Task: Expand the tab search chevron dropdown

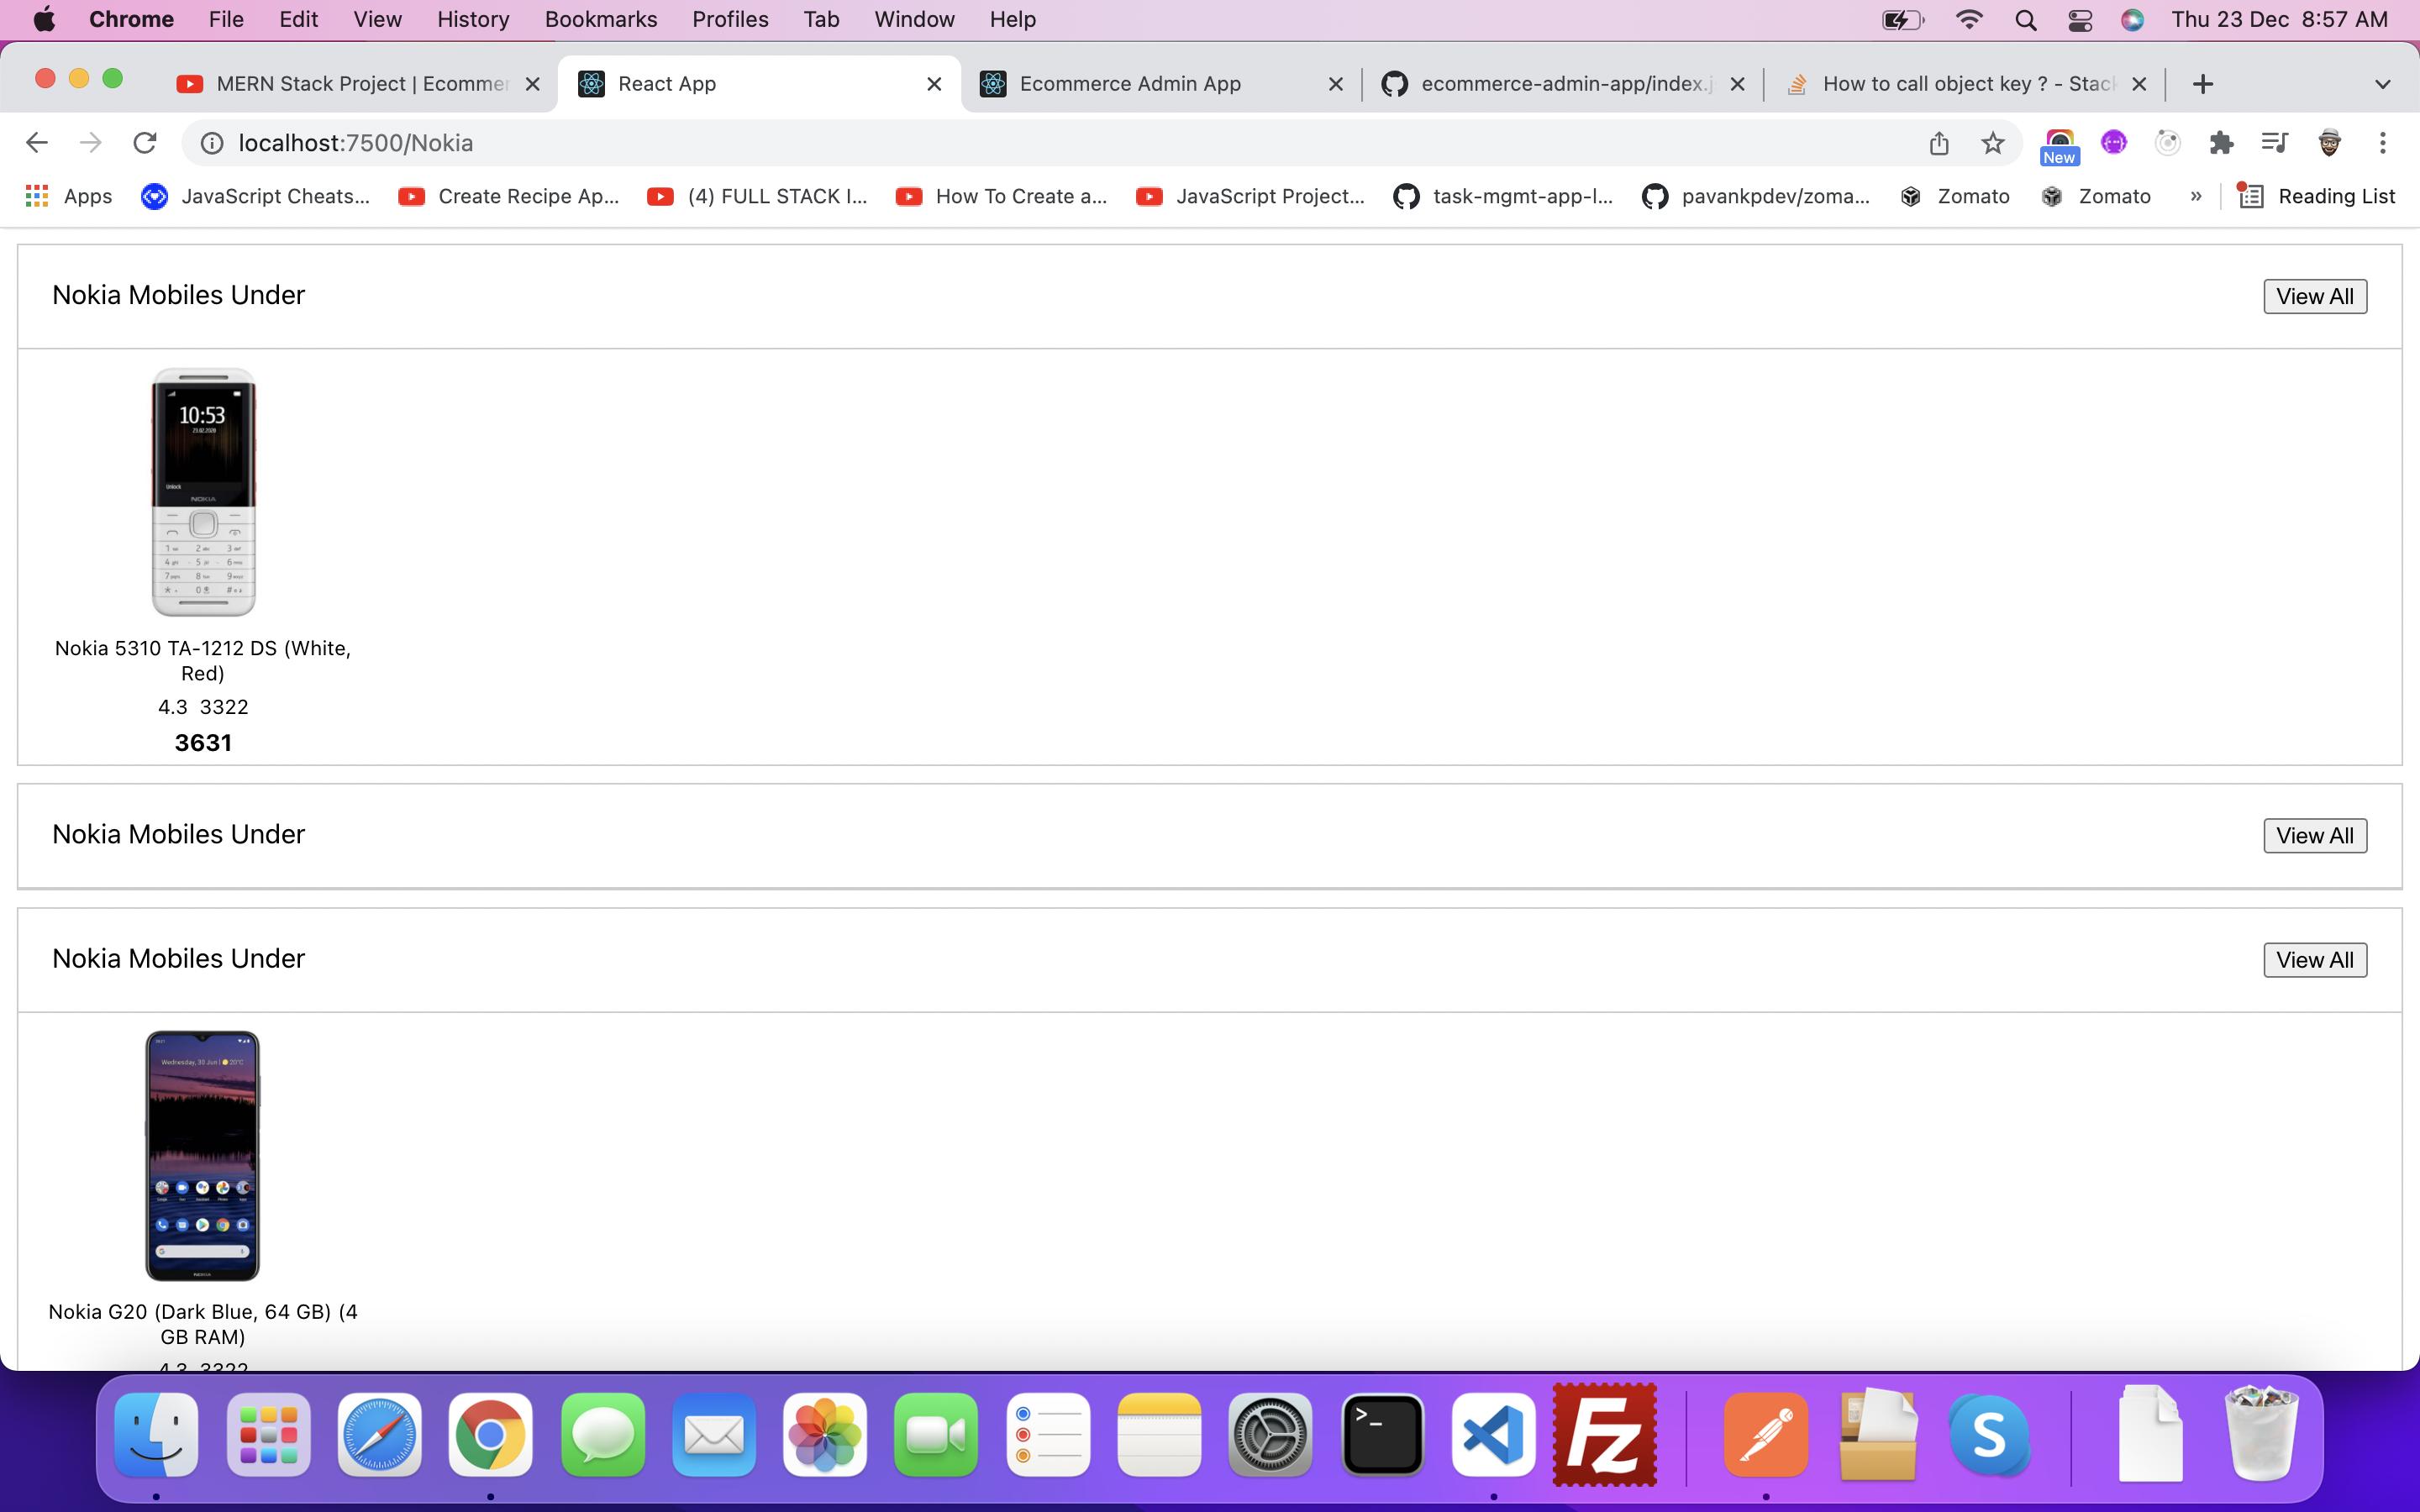Action: pos(2382,84)
